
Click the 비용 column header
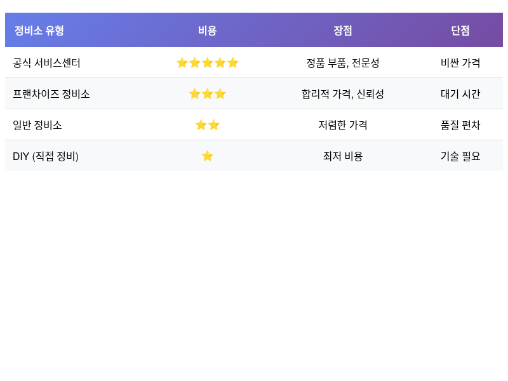coord(207,30)
